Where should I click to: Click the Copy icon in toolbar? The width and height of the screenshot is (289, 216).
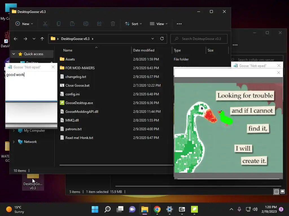[x=59, y=24]
